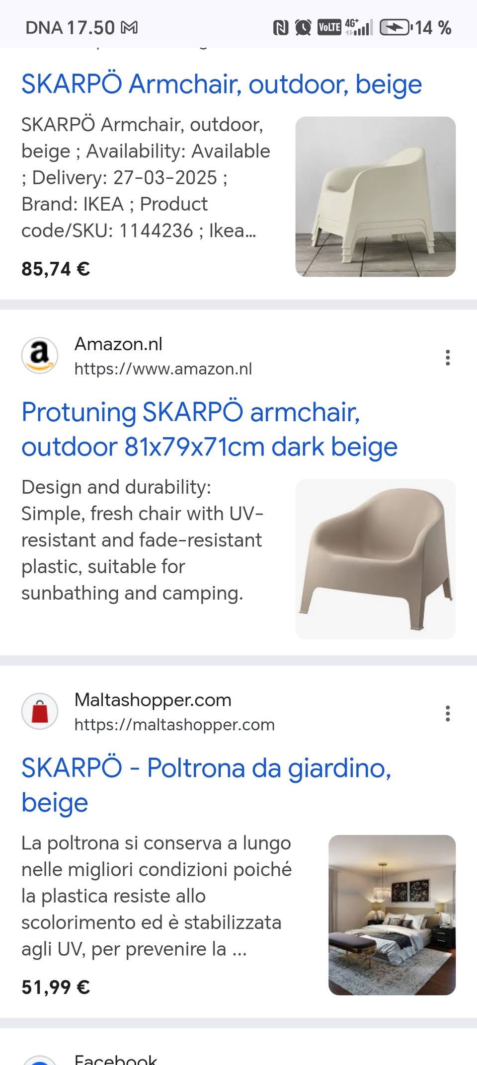The image size is (477, 1065).
Task: Tap the 51,99 € price
Action: point(56,987)
